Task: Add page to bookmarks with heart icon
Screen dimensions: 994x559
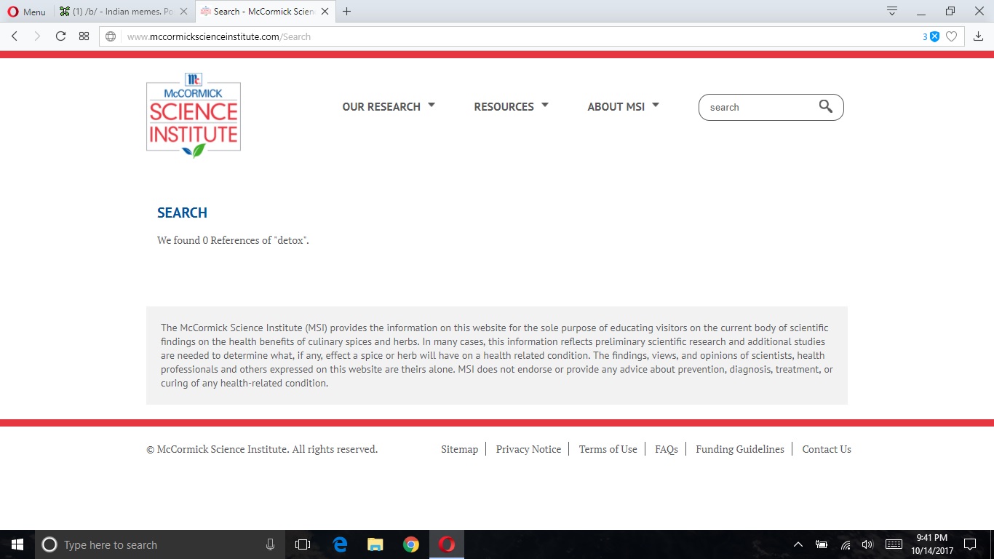Action: tap(951, 36)
